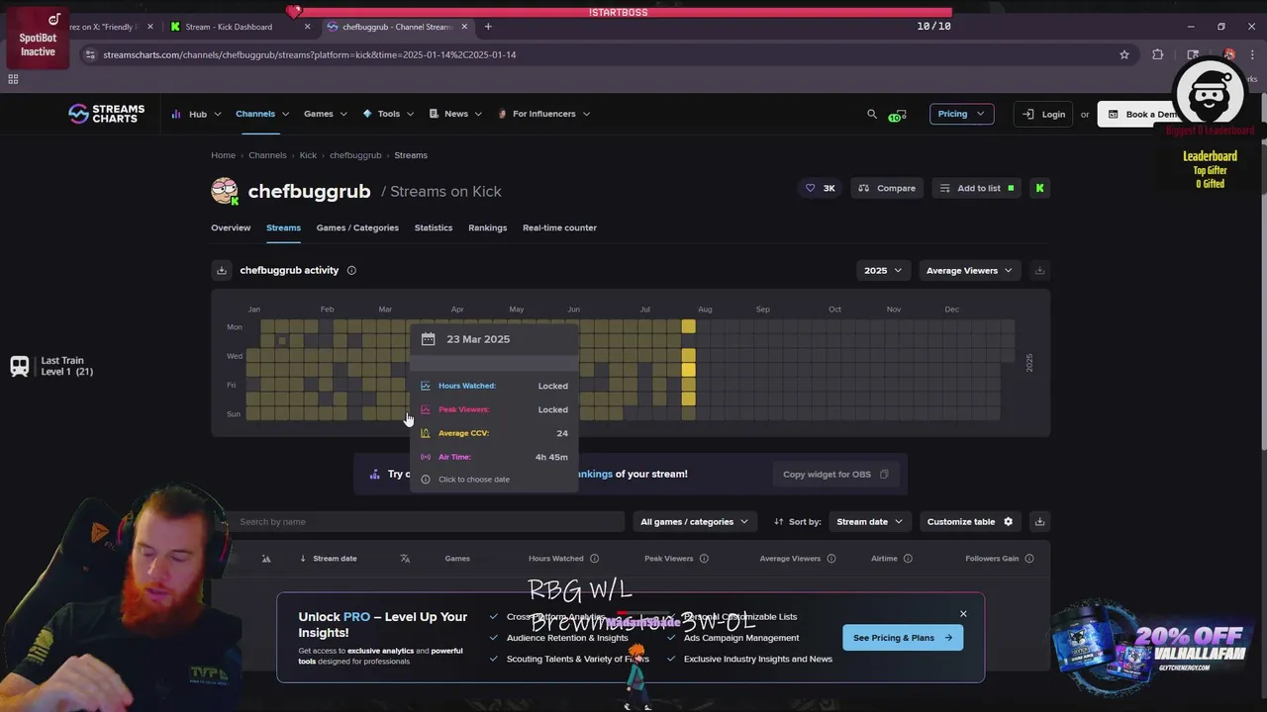Download activity data icon beside chefbuggrub activity
Image resolution: width=1267 pixels, height=712 pixels.
222,270
